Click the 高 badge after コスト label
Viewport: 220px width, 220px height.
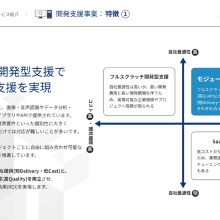tap(90, 116)
